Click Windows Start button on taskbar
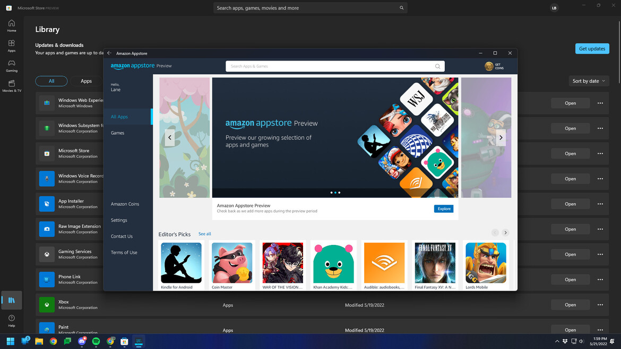621x349 pixels. point(10,341)
